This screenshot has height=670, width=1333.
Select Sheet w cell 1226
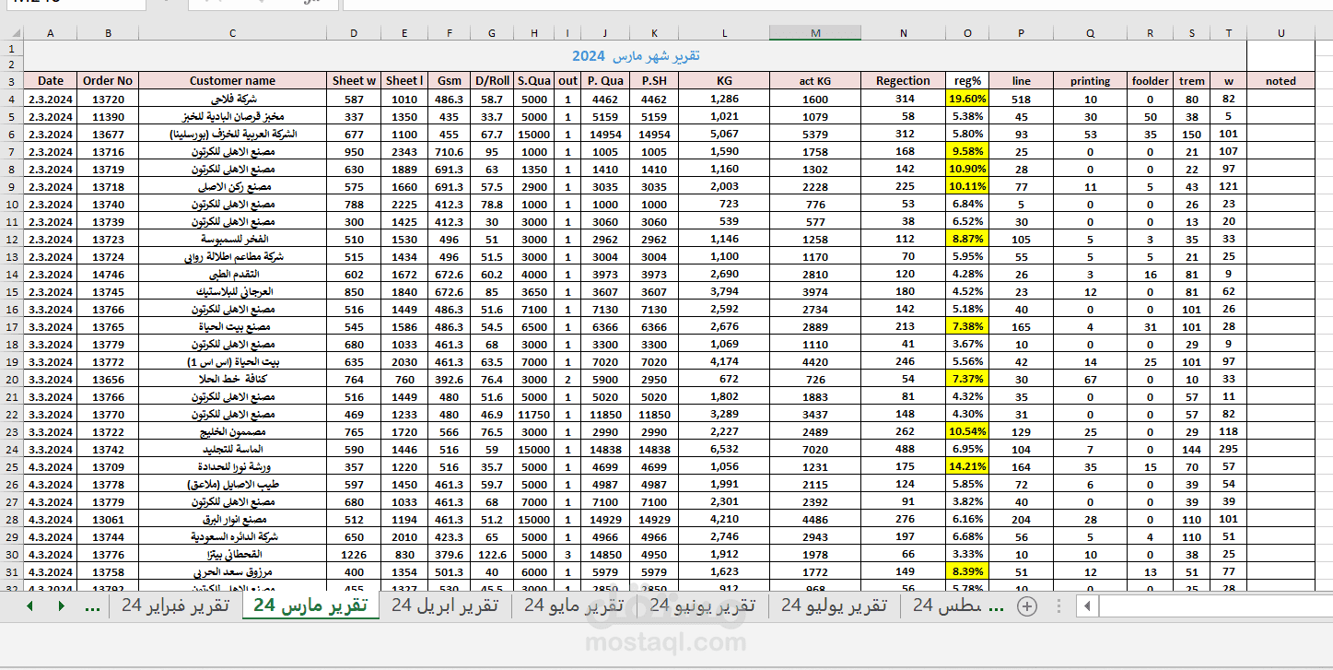click(x=355, y=554)
